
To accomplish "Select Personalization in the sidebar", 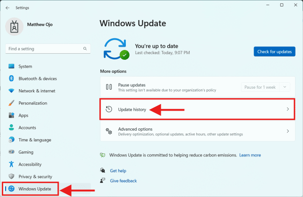I will tap(33, 103).
